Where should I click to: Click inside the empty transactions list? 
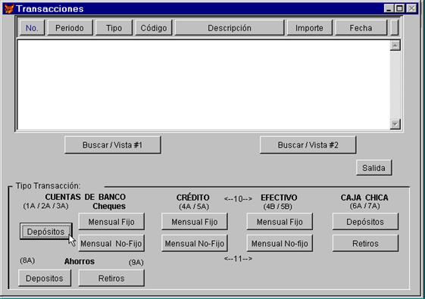tap(203, 85)
